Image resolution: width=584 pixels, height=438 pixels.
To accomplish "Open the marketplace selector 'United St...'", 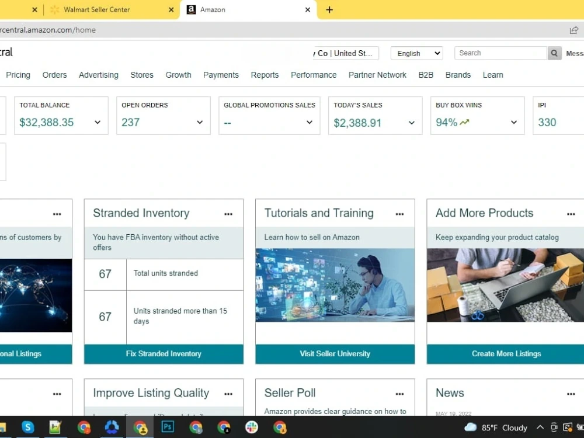I will pos(346,53).
